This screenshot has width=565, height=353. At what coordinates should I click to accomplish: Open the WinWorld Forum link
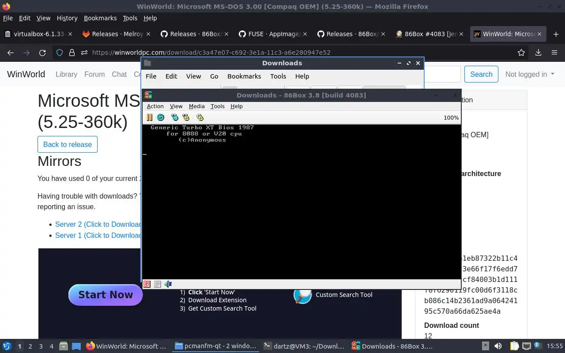pos(94,74)
